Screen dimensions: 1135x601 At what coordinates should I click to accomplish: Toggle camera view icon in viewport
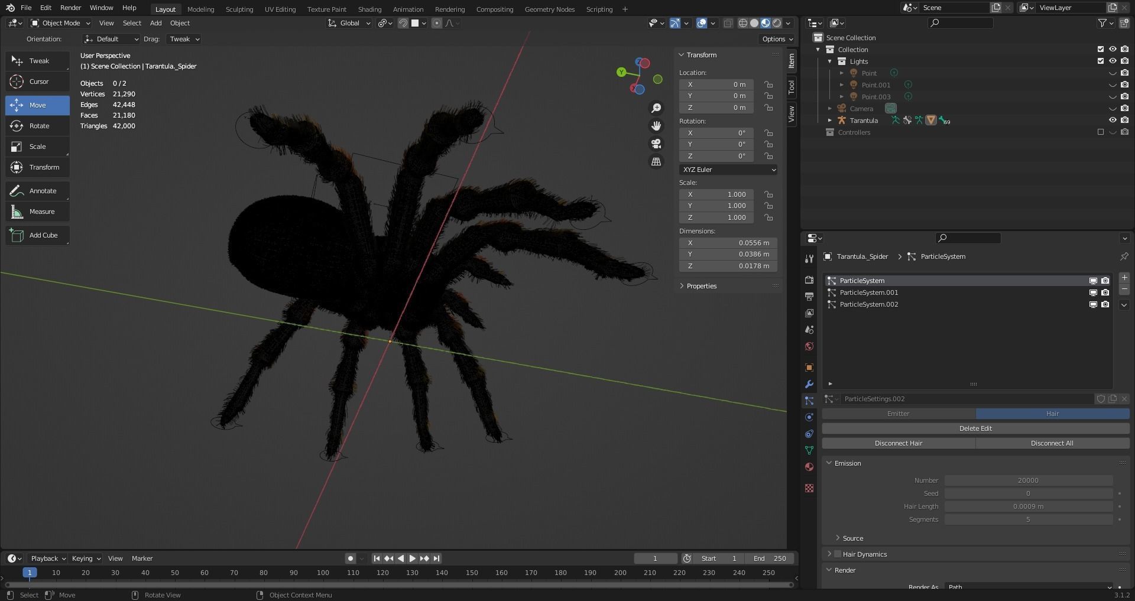(x=656, y=144)
